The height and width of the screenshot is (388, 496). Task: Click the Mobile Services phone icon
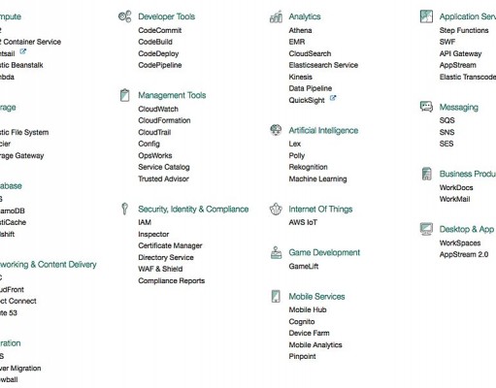[x=276, y=296]
